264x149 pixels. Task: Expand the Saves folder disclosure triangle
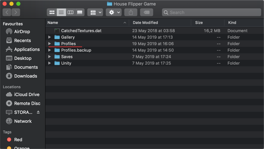point(49,57)
